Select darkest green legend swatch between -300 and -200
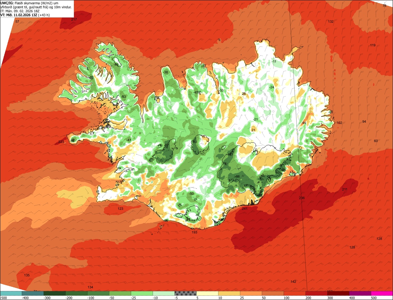393x300 pixels. [x=54, y=293]
